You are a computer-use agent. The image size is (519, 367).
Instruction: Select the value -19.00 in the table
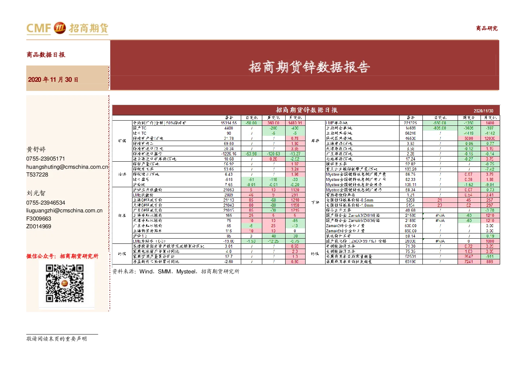pos(229,241)
